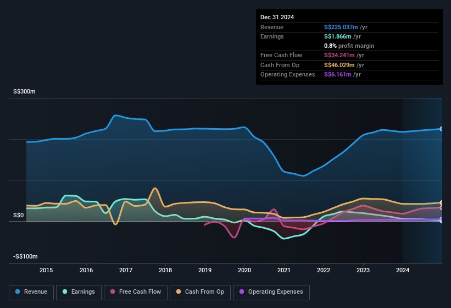Click the Cash From Op legend button

coord(201,291)
